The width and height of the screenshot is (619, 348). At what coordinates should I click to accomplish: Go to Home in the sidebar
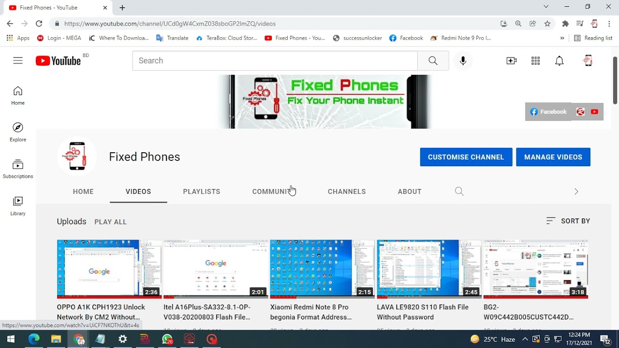click(x=18, y=96)
